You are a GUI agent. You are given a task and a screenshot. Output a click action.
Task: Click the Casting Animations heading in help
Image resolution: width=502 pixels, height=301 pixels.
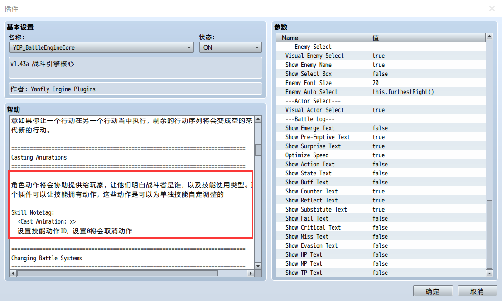(x=39, y=157)
